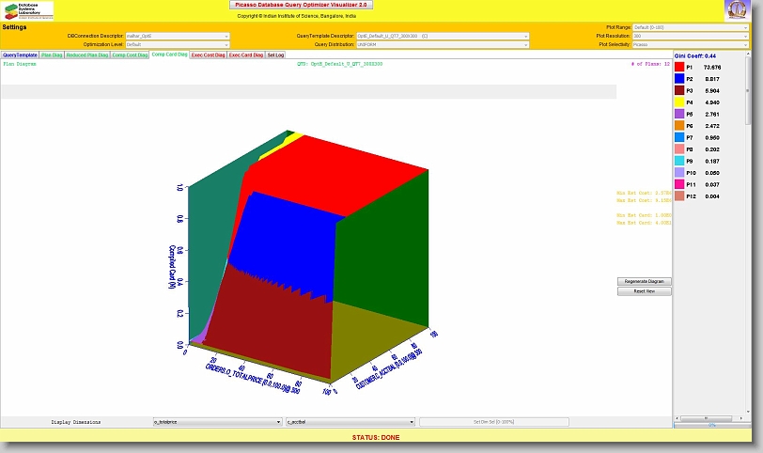Click the institute emblem icon at top right

click(738, 10)
